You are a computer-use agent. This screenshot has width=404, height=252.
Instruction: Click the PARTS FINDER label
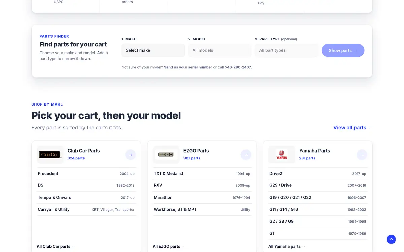54,36
